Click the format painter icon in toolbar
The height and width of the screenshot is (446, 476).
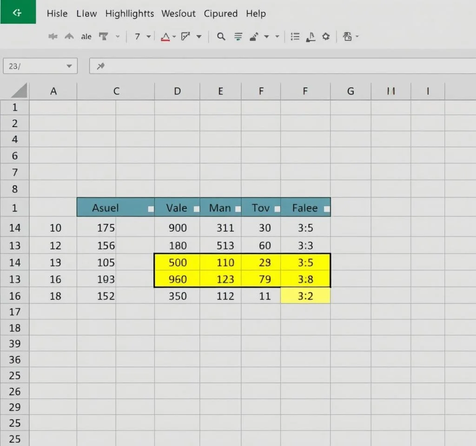point(102,37)
